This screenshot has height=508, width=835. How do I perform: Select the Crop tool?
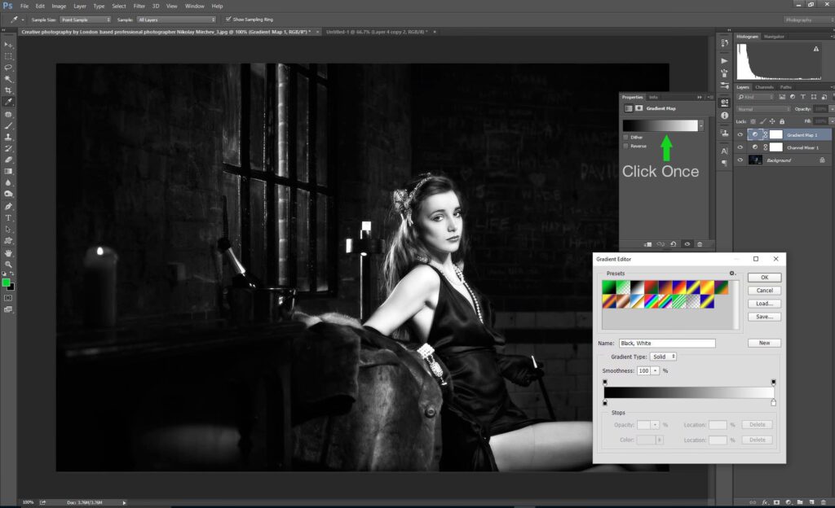point(8,90)
